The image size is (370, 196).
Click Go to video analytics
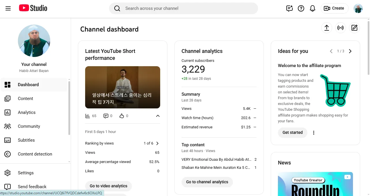109,186
